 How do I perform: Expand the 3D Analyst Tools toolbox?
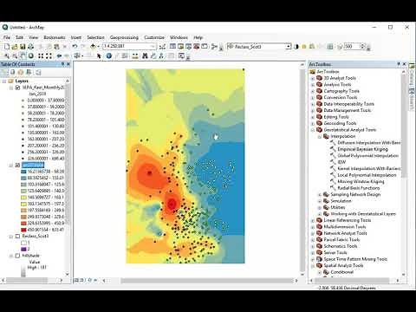313,78
